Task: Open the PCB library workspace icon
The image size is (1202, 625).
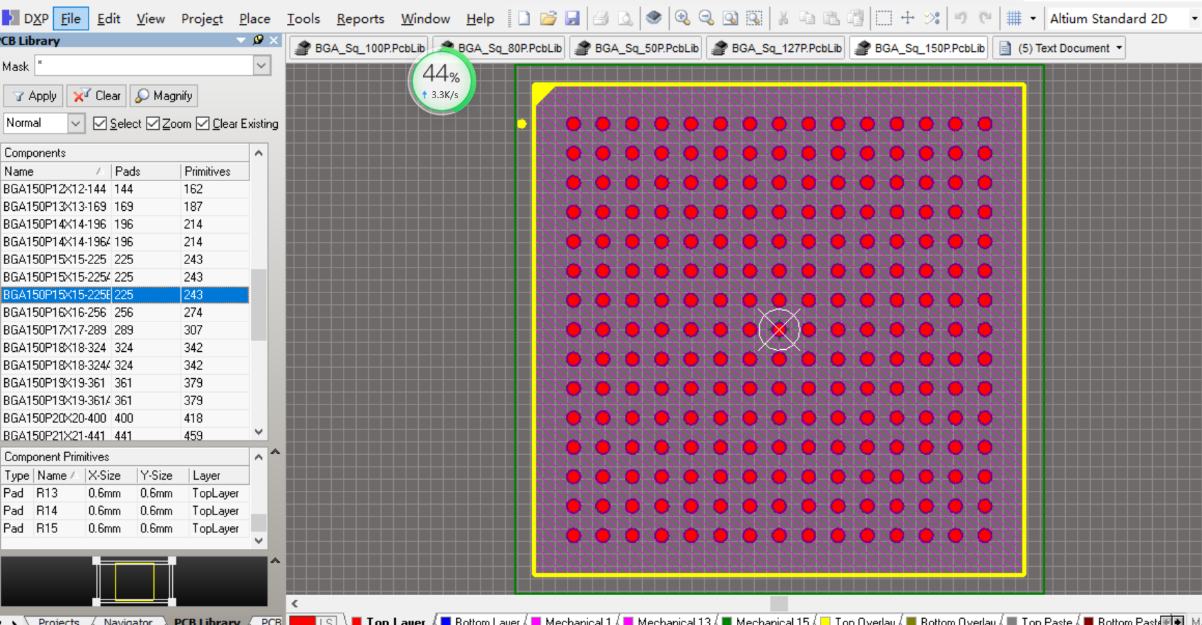Action: coord(654,18)
